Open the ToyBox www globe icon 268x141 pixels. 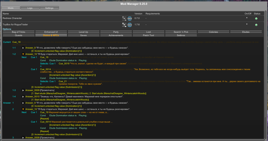click(130, 25)
